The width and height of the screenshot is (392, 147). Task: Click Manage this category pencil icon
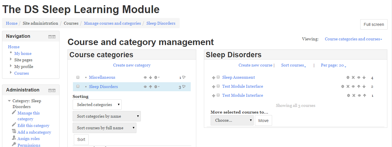coord(14,112)
